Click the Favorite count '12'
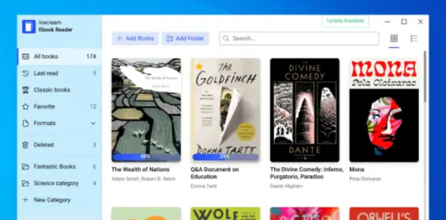Viewport: 446px width, 220px height. (93, 107)
